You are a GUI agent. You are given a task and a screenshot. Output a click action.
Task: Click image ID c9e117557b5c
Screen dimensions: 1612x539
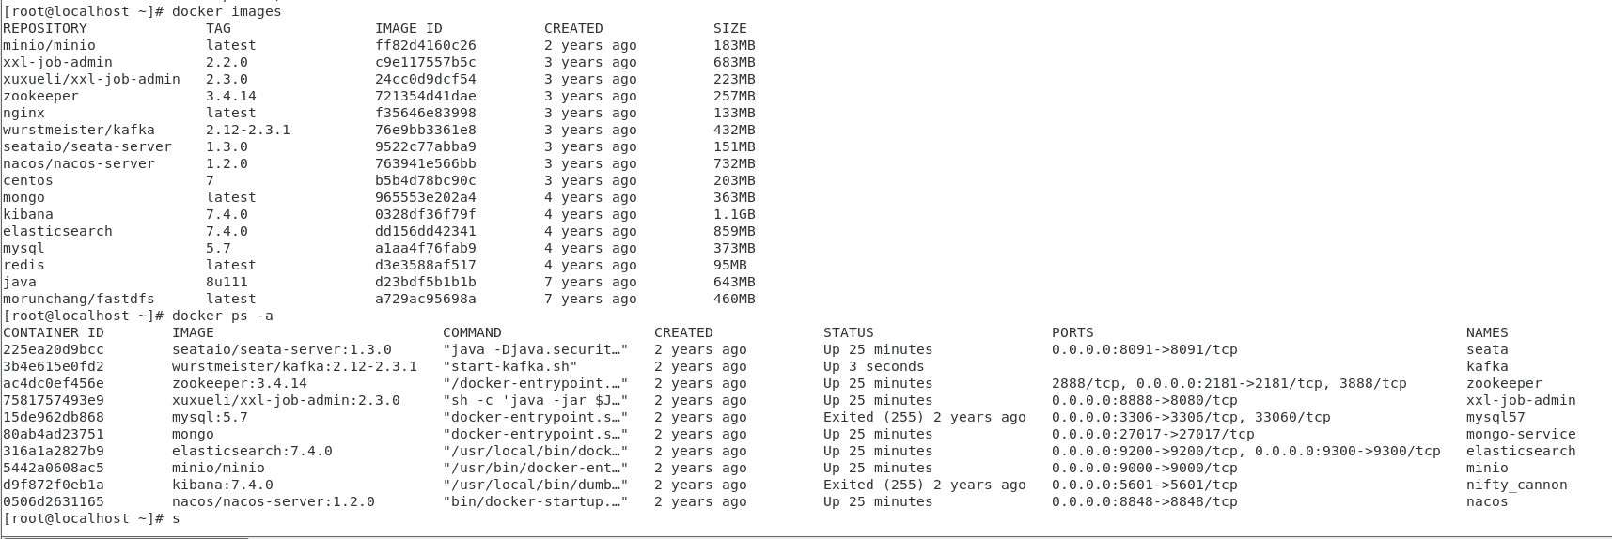426,62
